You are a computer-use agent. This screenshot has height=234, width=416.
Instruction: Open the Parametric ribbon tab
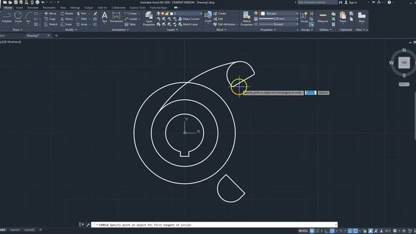coord(49,8)
